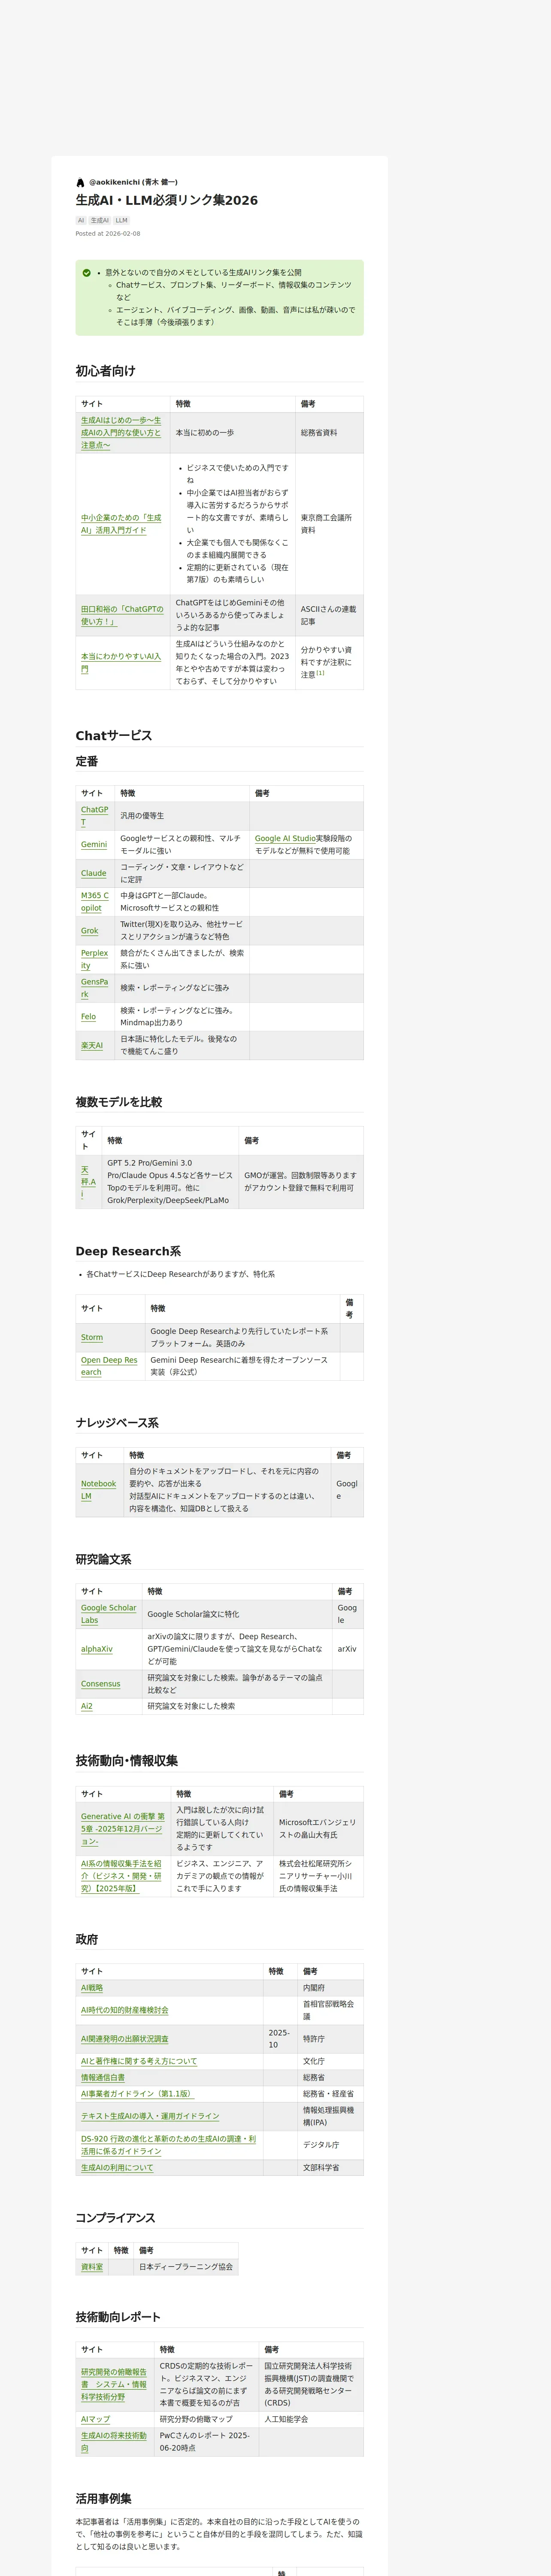The image size is (551, 2576).
Task: Open the GensPark link
Action: pos(94,988)
